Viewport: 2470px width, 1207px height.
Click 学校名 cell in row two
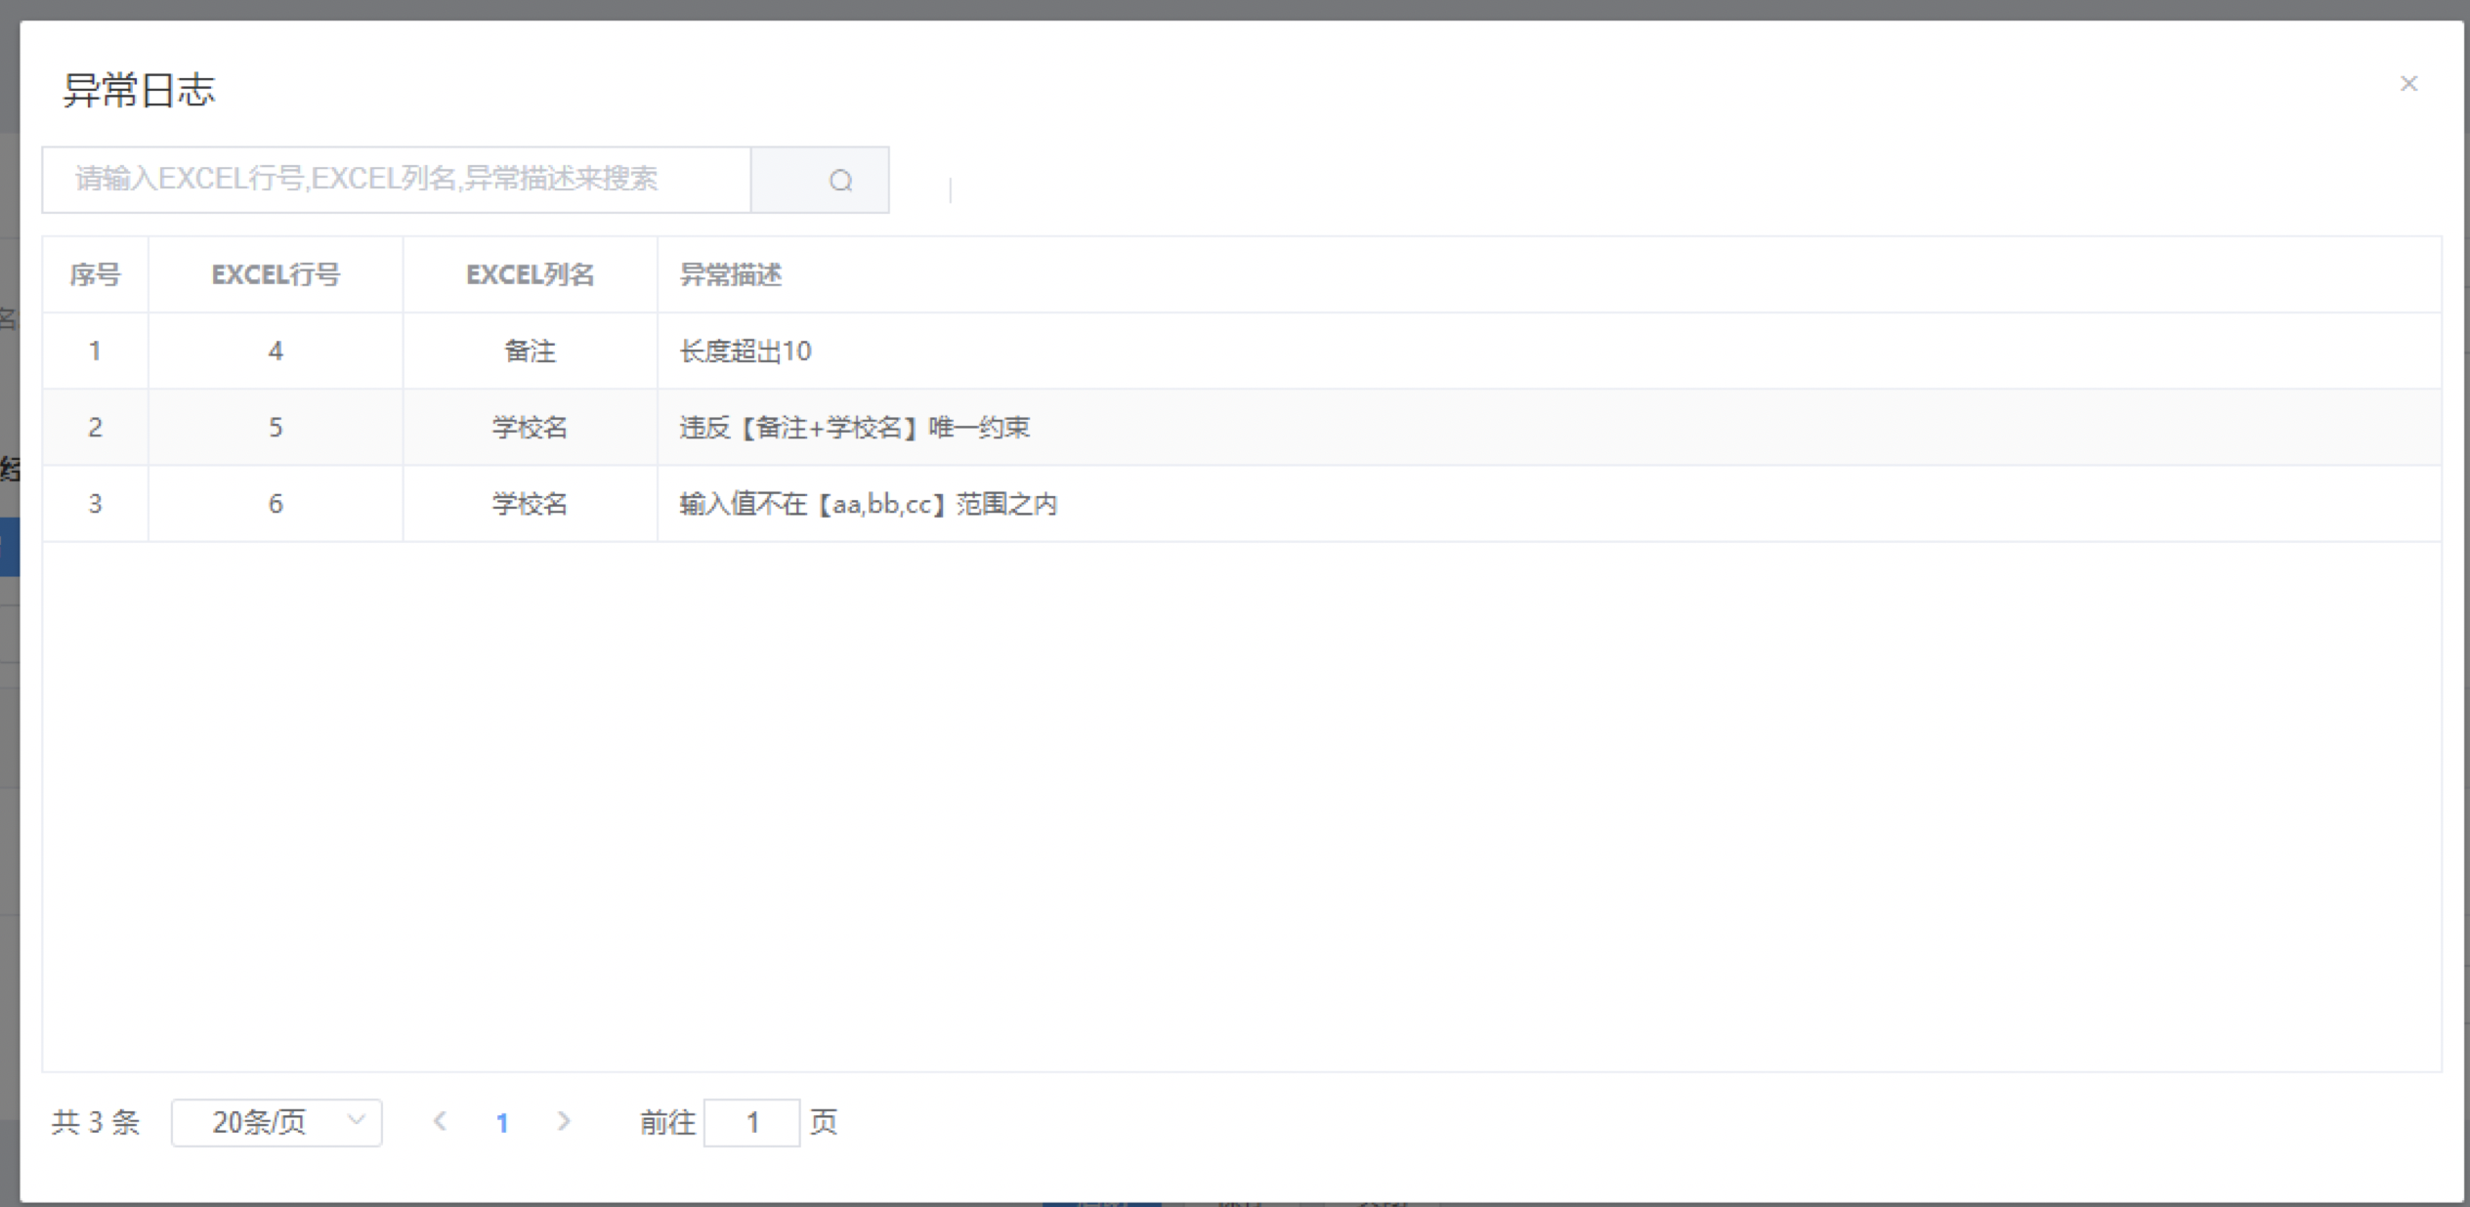click(530, 428)
